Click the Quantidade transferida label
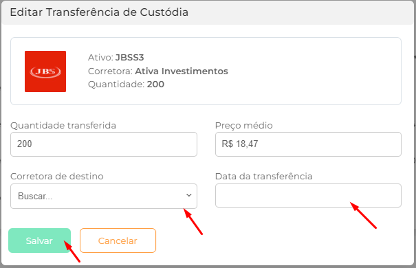Viewport: 416px width, 268px height. click(x=63, y=125)
